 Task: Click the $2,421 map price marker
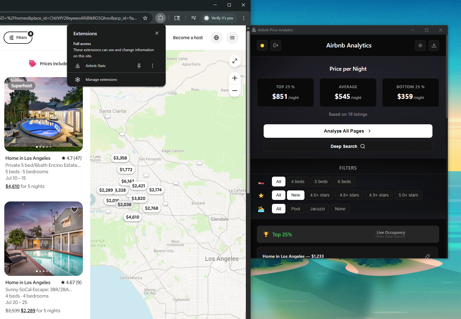pyautogui.click(x=138, y=186)
